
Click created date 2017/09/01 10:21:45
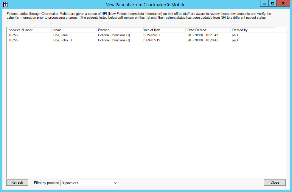coord(203,35)
